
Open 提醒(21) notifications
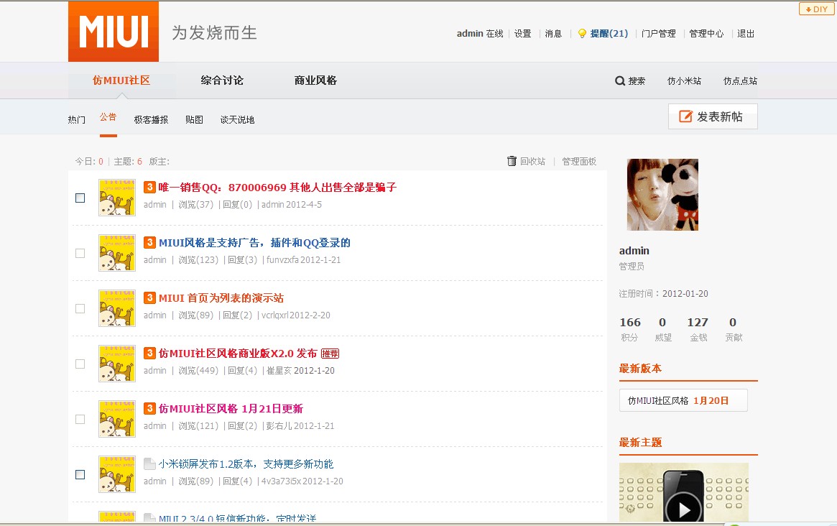point(609,34)
